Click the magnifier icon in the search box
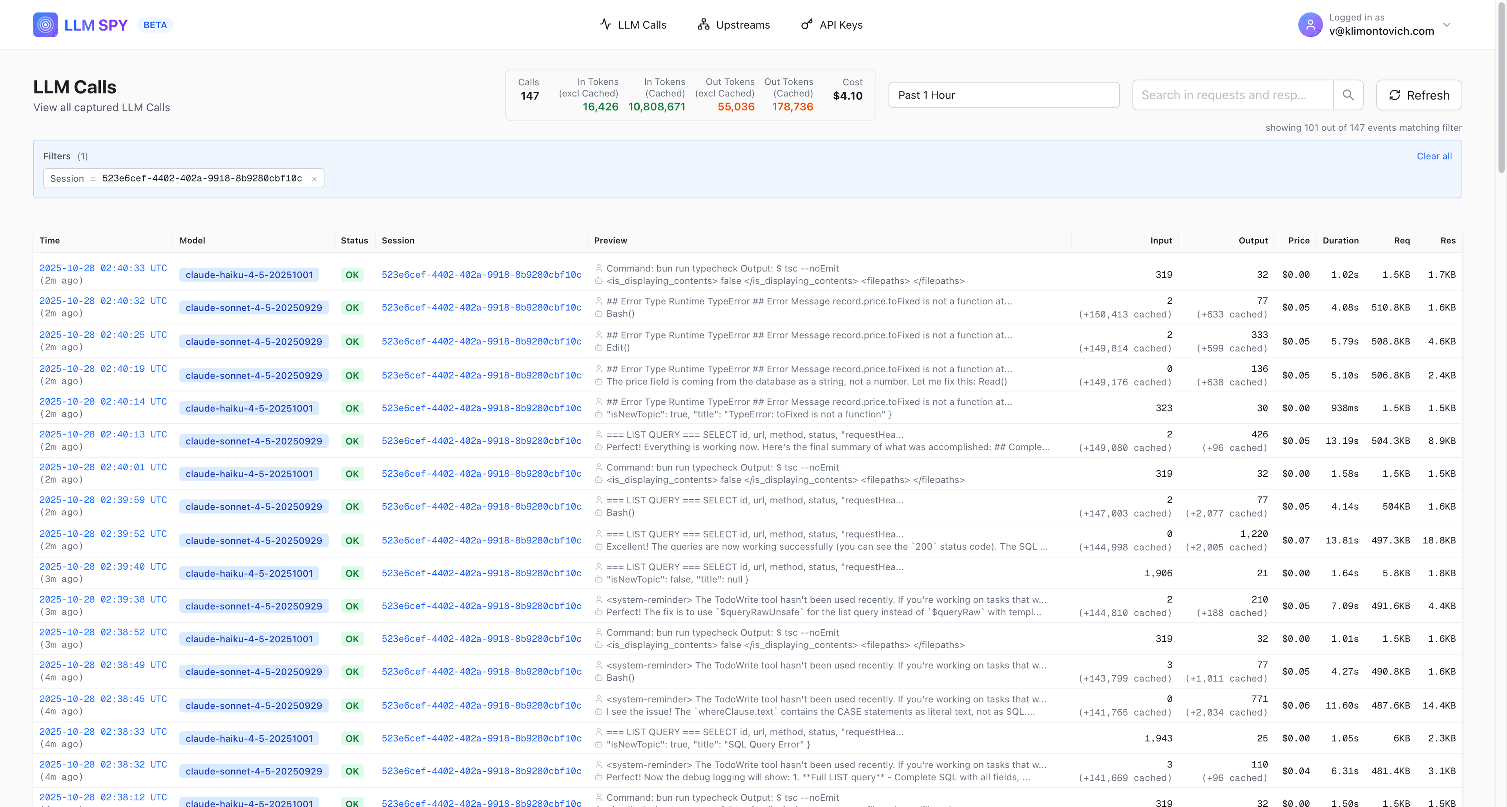Image resolution: width=1507 pixels, height=807 pixels. [x=1348, y=95]
